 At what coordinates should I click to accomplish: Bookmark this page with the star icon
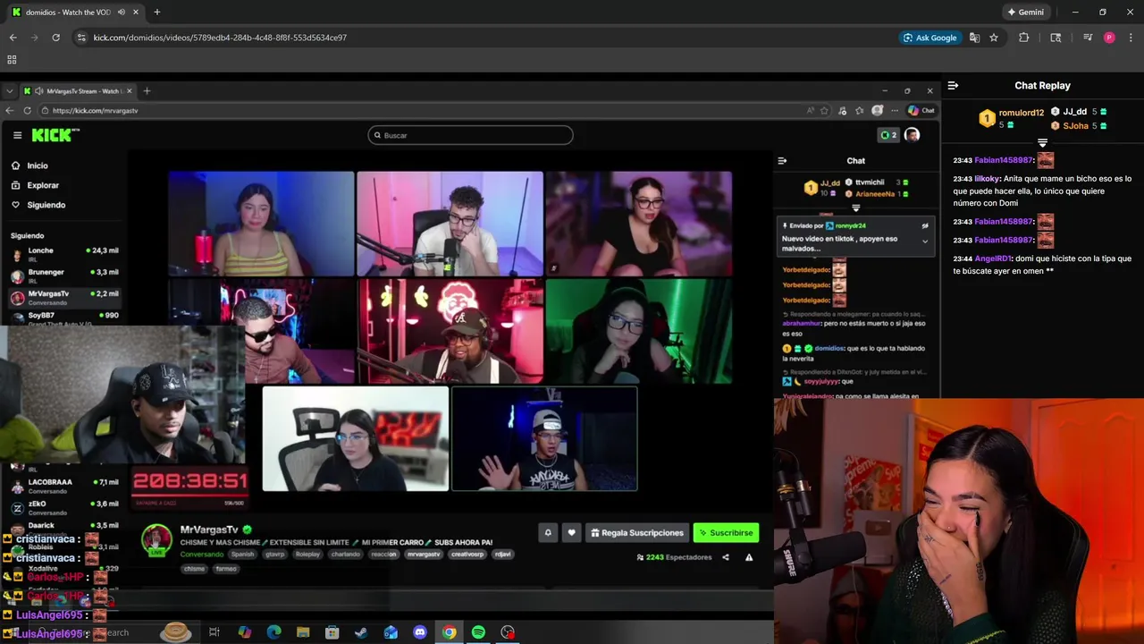(994, 38)
